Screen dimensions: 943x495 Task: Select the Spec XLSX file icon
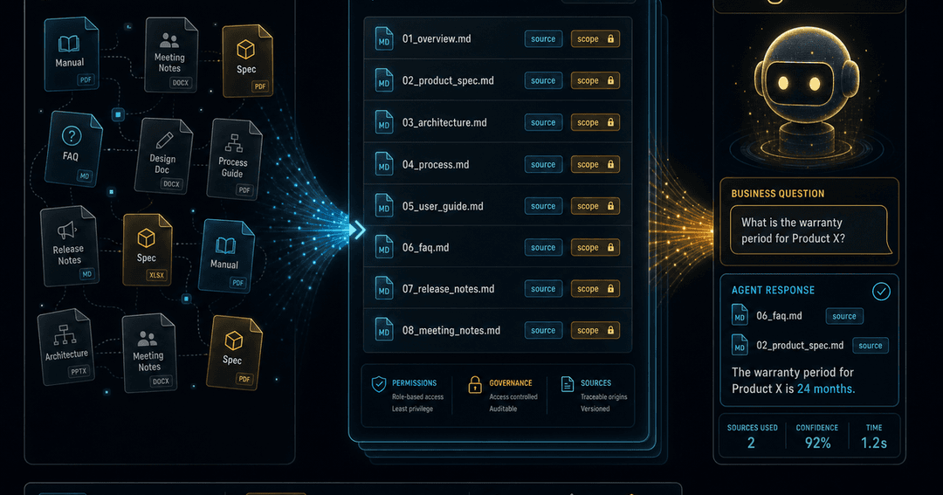pos(148,249)
